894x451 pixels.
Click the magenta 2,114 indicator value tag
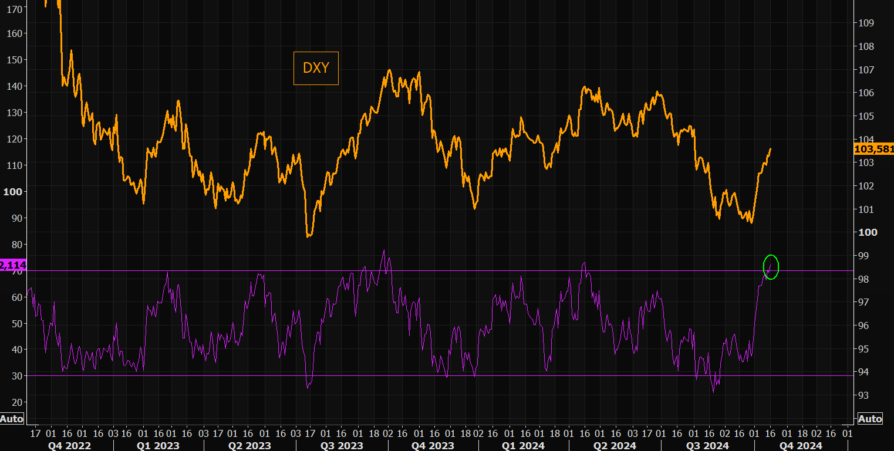[13, 265]
